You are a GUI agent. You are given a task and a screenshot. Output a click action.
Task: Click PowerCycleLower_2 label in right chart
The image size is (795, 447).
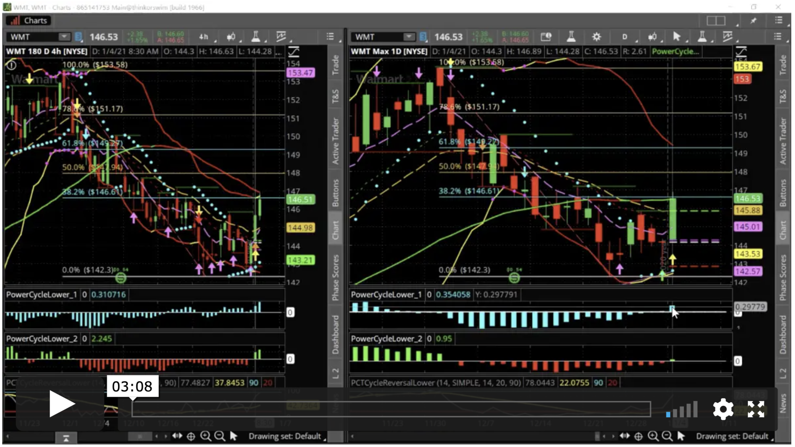click(386, 339)
